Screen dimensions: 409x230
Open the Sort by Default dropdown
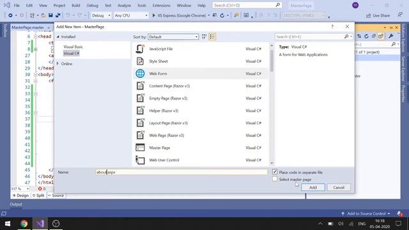pos(173,37)
